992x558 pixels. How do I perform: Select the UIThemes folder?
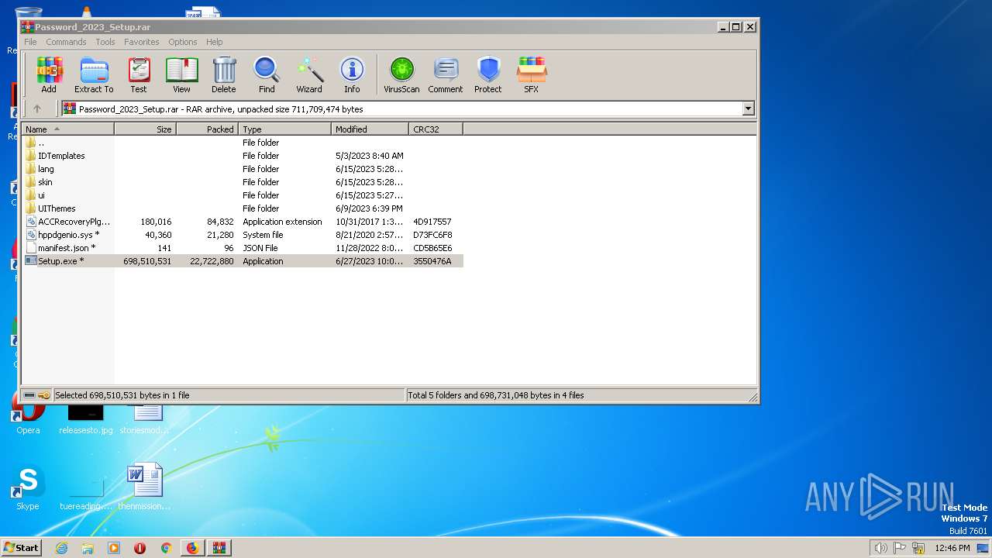[243, 208]
